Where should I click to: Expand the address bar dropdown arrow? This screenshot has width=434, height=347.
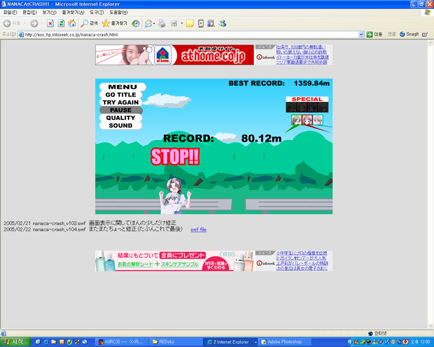tap(361, 34)
